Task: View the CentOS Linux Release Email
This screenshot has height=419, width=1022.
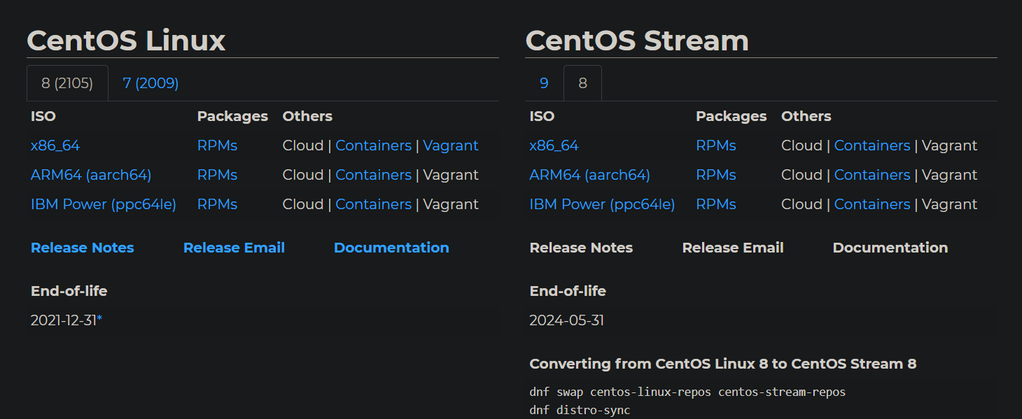Action: [x=234, y=248]
